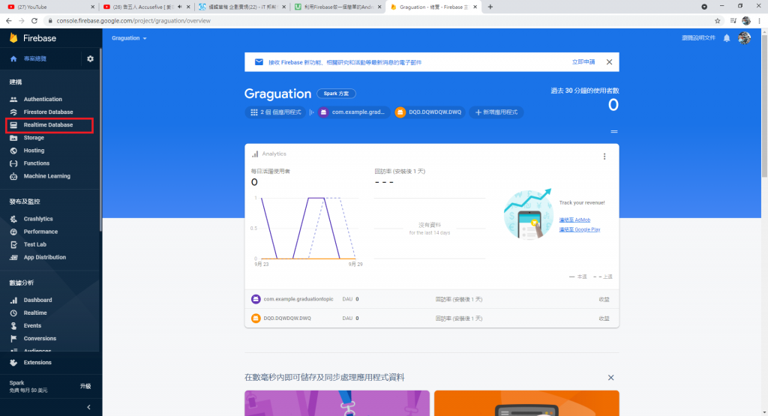The height and width of the screenshot is (416, 768).
Task: Open Machine Learning section
Action: coord(46,175)
